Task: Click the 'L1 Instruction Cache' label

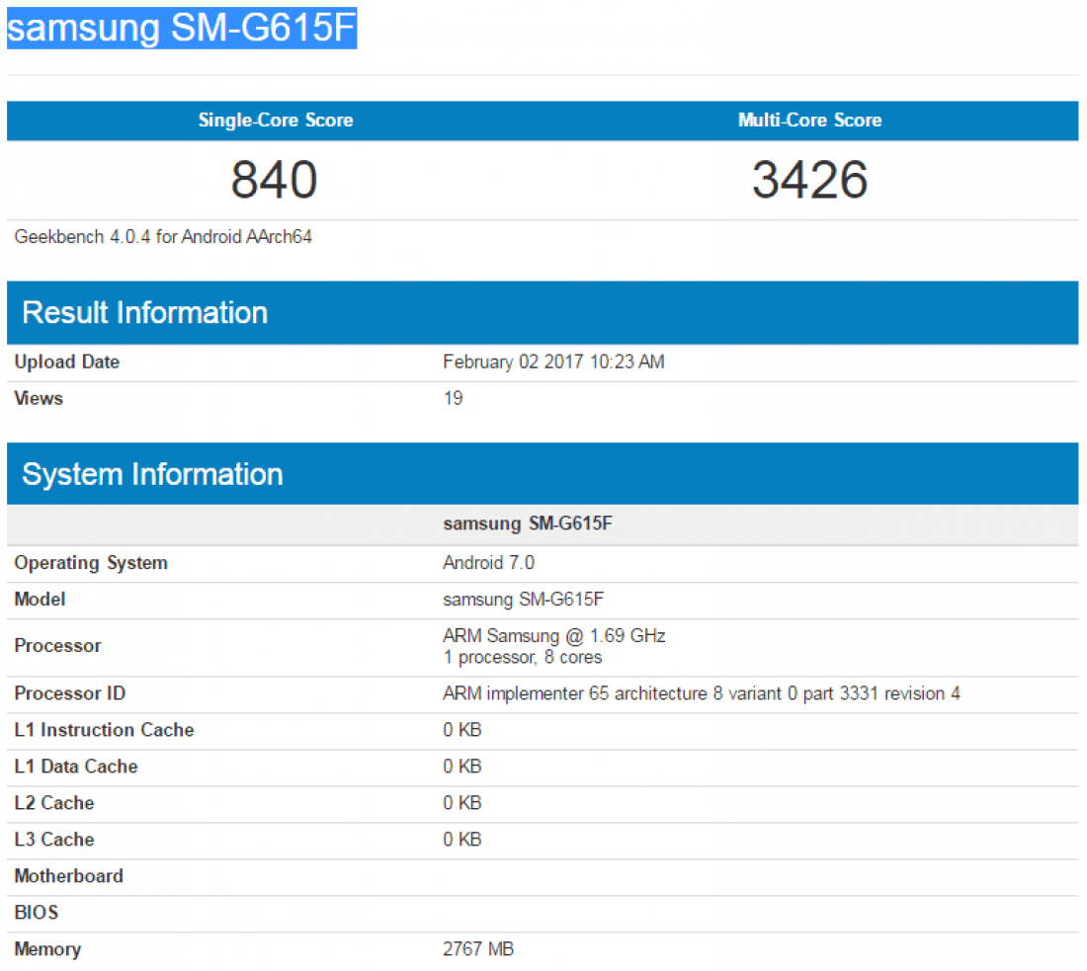Action: [104, 731]
